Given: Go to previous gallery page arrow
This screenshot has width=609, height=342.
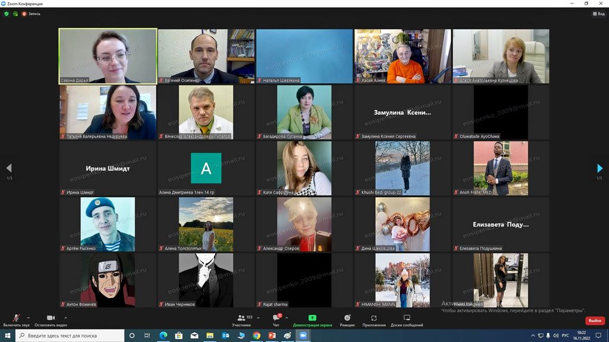Looking at the screenshot, I should coord(9,169).
